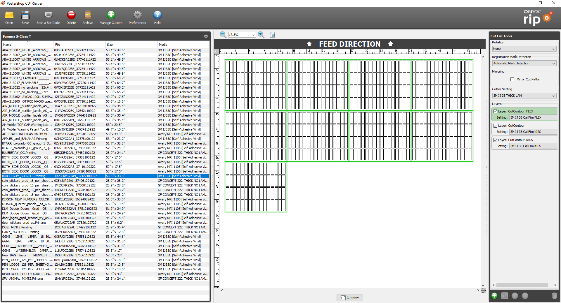Fit preview to page icon

[272, 35]
